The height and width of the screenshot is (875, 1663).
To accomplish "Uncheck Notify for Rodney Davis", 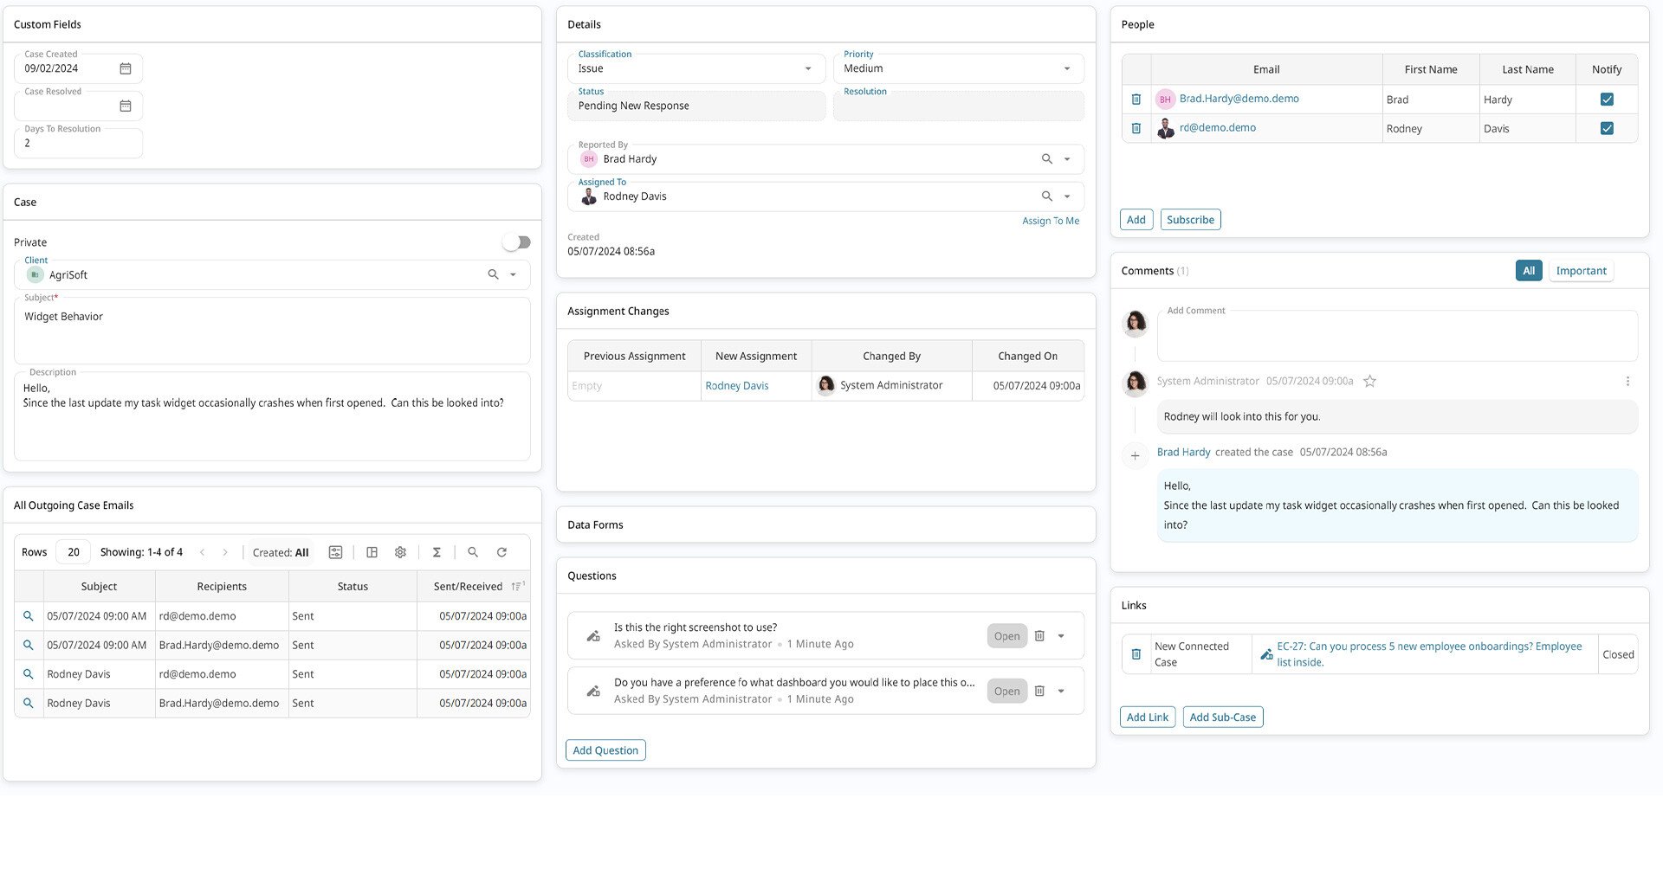I will click(1607, 128).
